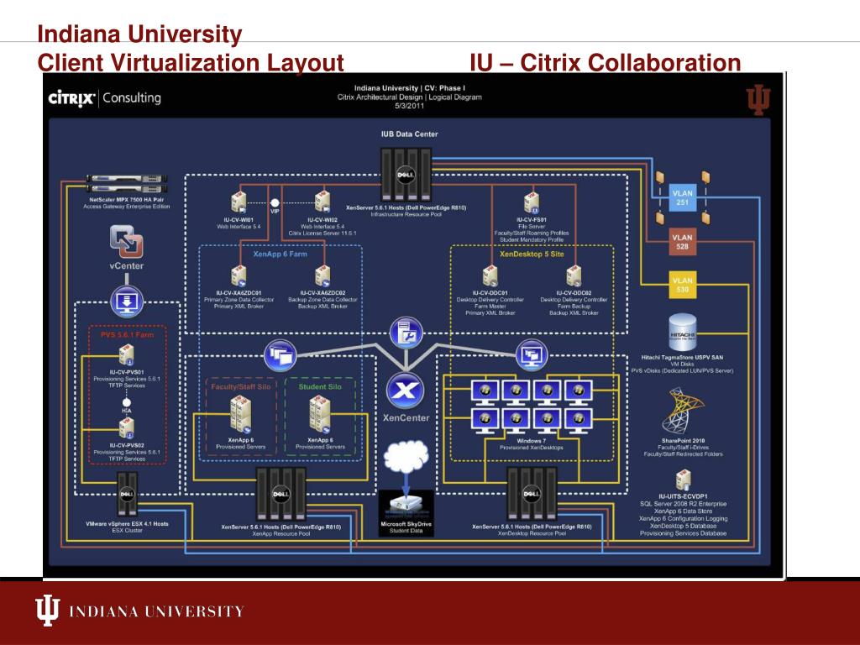Click the vCenter icon
Image resolution: width=860 pixels, height=645 pixels.
pyautogui.click(x=127, y=242)
